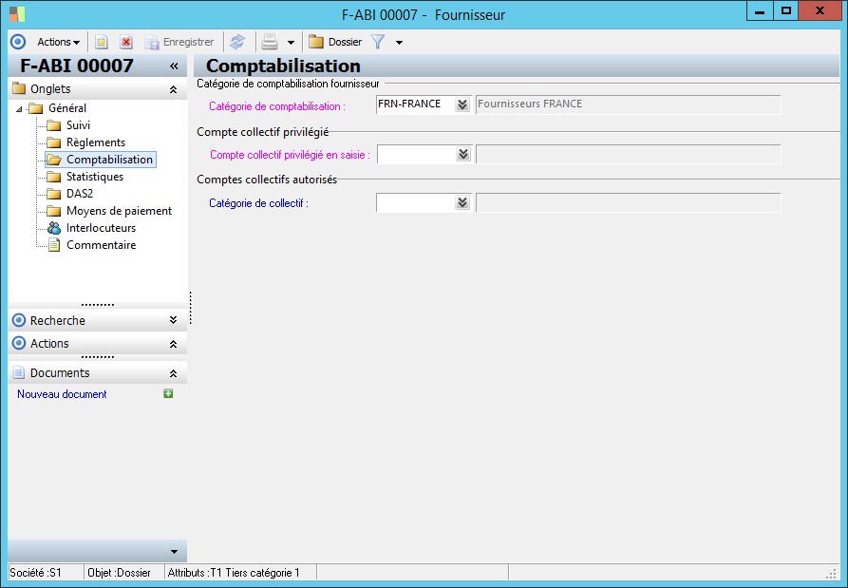The image size is (848, 588).
Task: Collapse the Actions side section
Action: [x=173, y=344]
